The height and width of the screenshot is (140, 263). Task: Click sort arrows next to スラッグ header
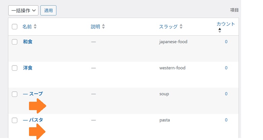coord(181,27)
